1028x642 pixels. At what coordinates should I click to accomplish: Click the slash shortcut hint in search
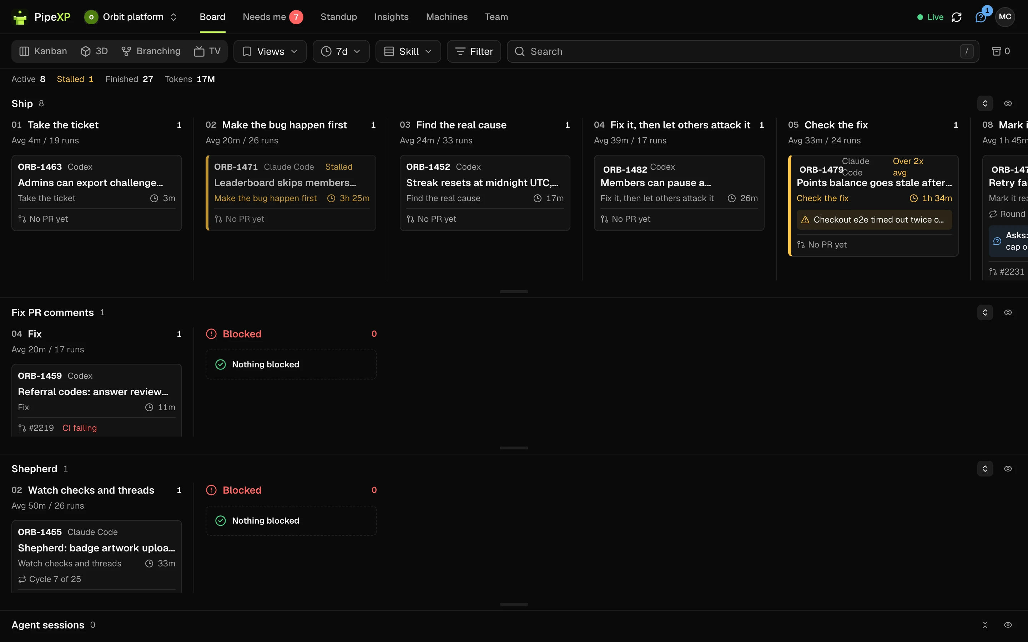pos(966,51)
